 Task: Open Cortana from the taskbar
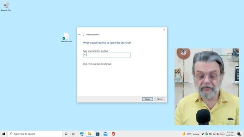click(66, 134)
